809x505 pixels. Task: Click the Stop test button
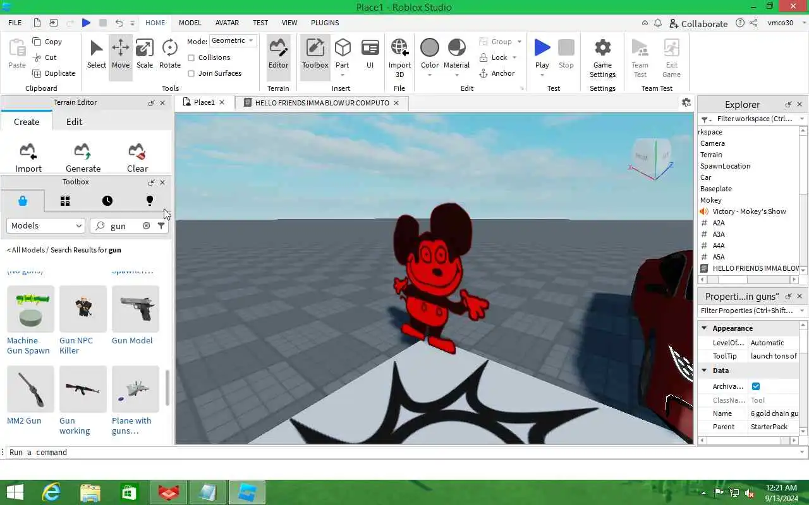566,54
